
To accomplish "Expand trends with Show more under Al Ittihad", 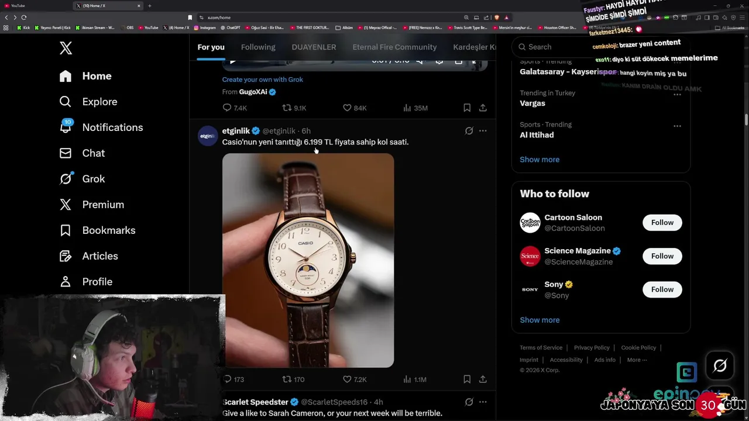I will pos(540,160).
